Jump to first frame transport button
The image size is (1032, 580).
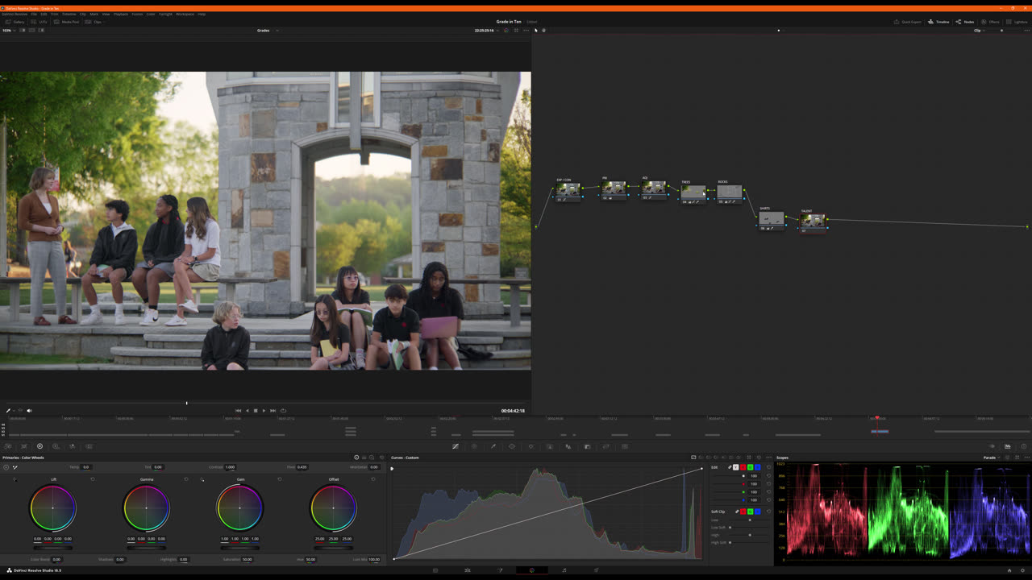238,411
